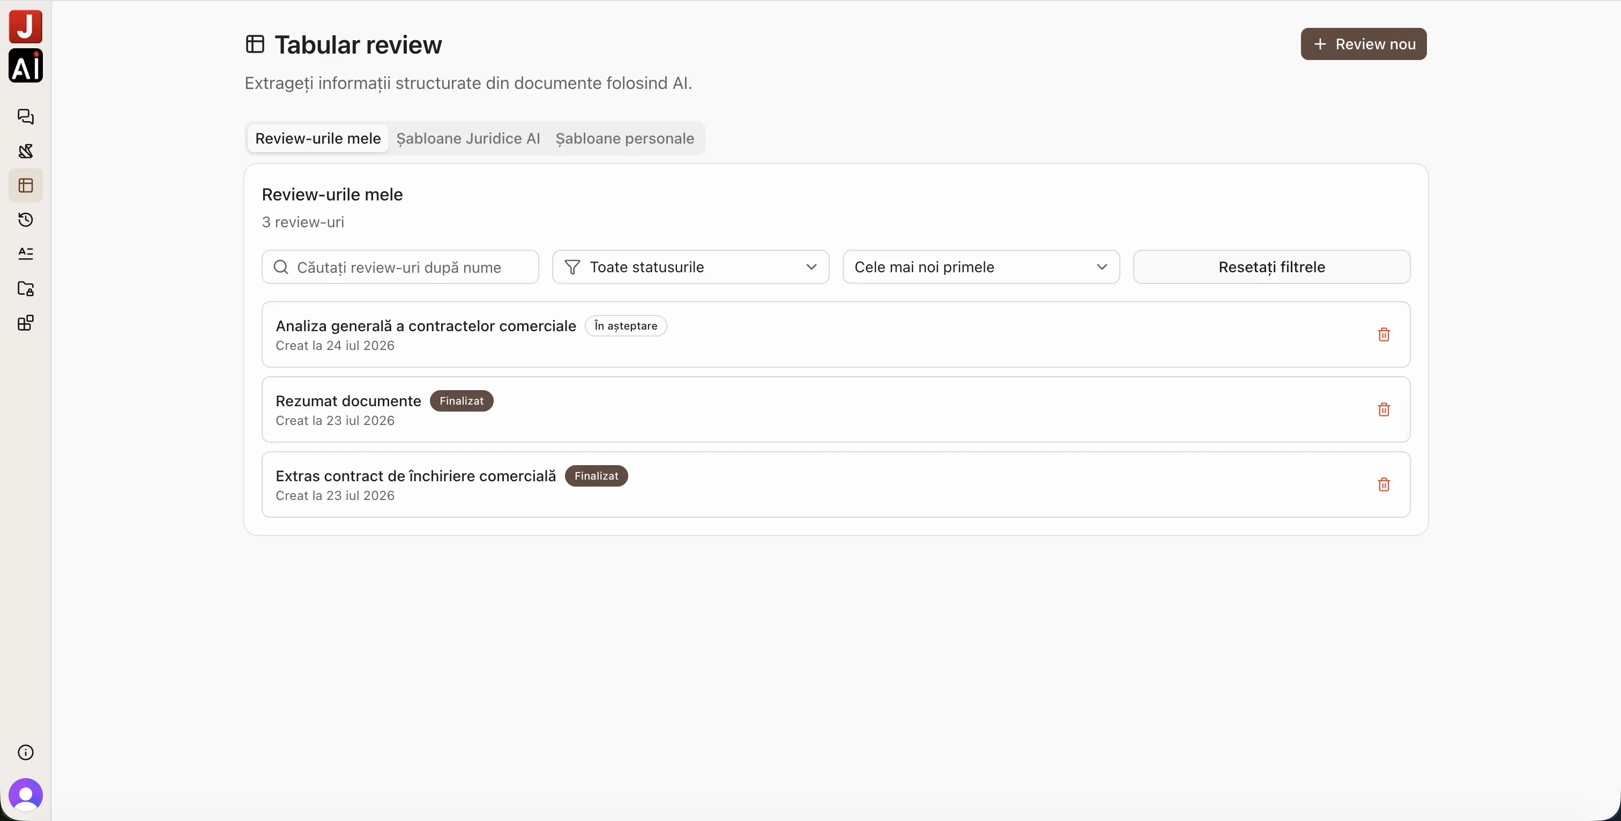This screenshot has width=1621, height=821.
Task: Delete the Rezumat documente review
Action: [1384, 409]
